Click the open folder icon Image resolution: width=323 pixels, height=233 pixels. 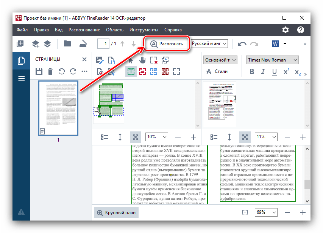click(67, 44)
